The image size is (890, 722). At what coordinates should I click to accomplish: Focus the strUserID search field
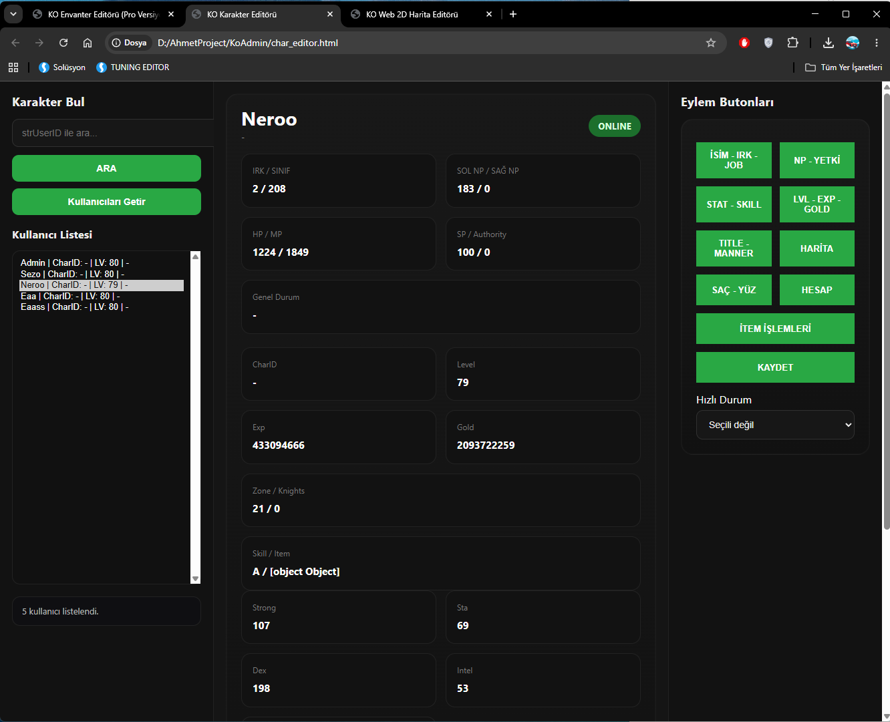[113, 133]
